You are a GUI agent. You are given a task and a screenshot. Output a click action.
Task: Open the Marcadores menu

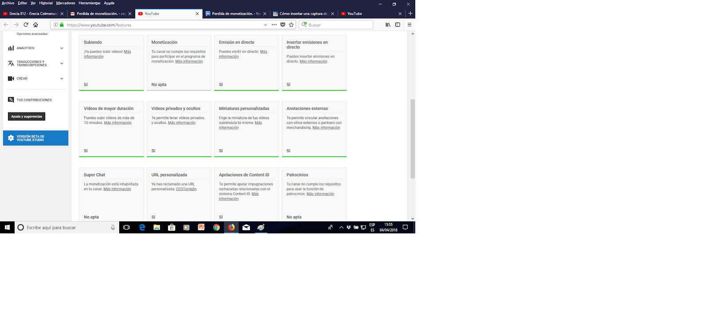[x=66, y=3]
